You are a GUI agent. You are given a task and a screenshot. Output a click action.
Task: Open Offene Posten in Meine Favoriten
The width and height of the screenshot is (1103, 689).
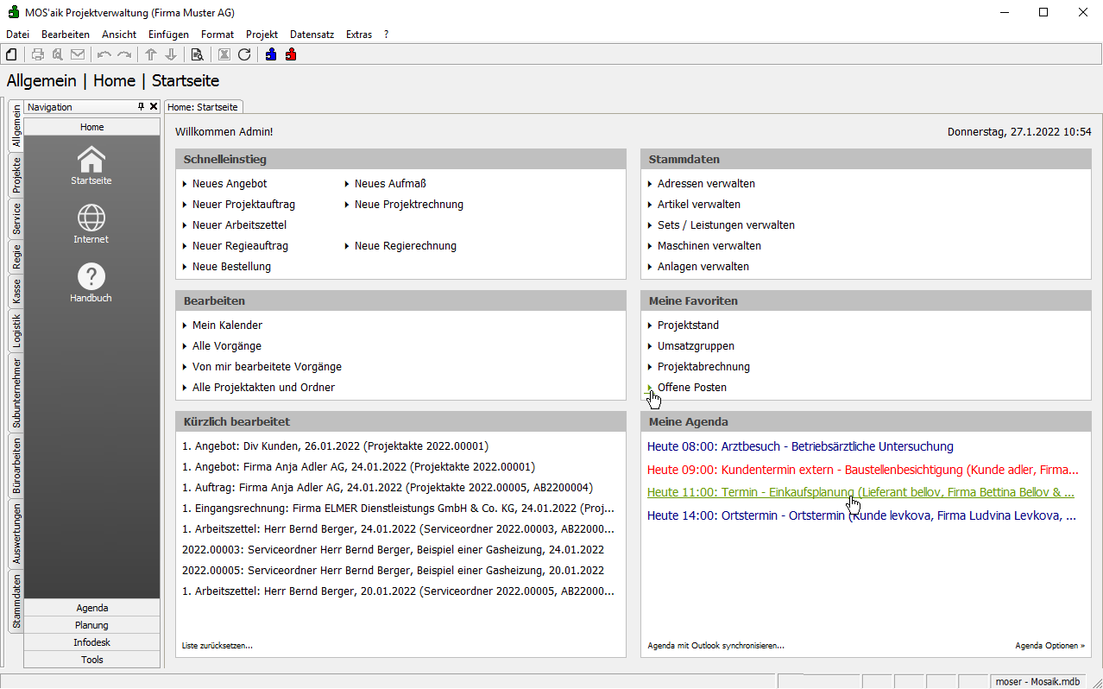(692, 388)
